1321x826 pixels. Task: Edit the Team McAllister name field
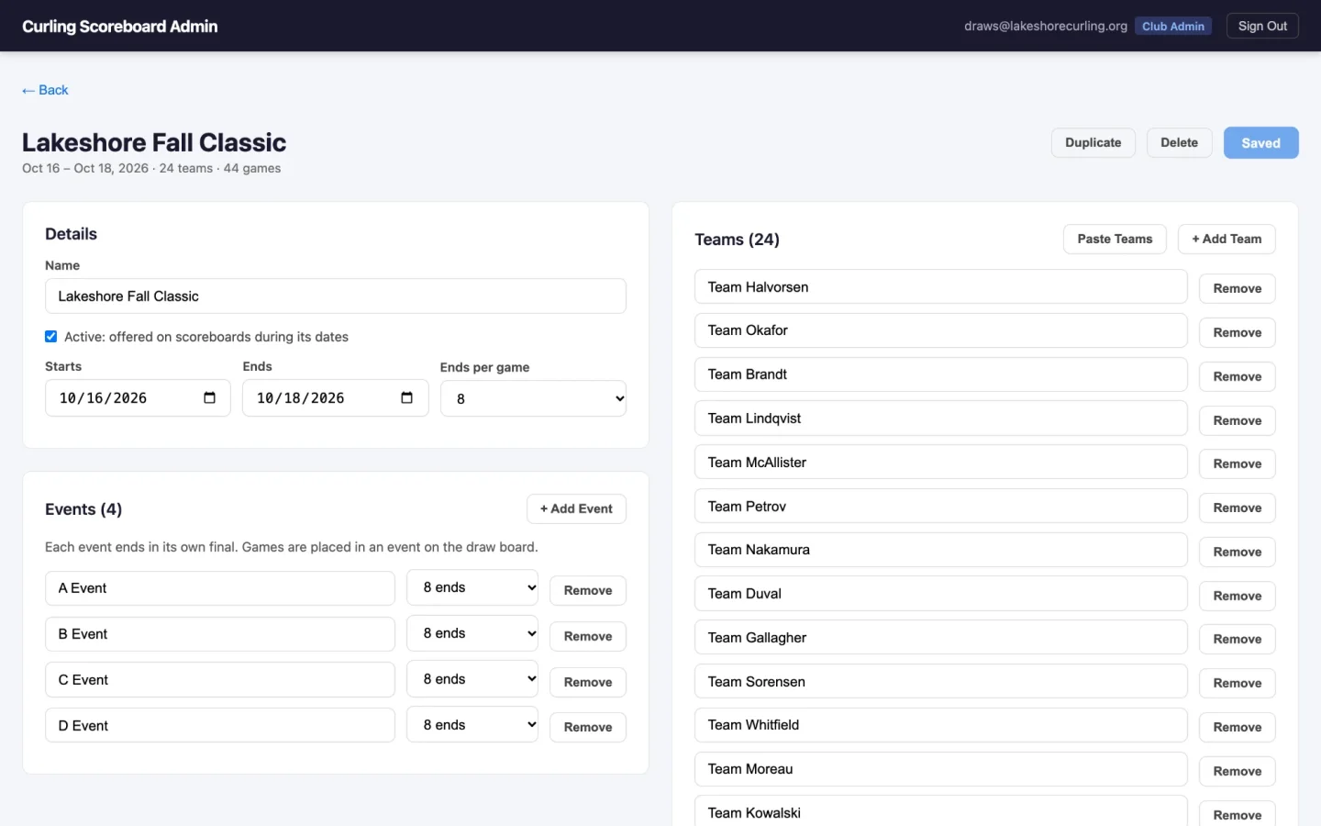(x=941, y=463)
